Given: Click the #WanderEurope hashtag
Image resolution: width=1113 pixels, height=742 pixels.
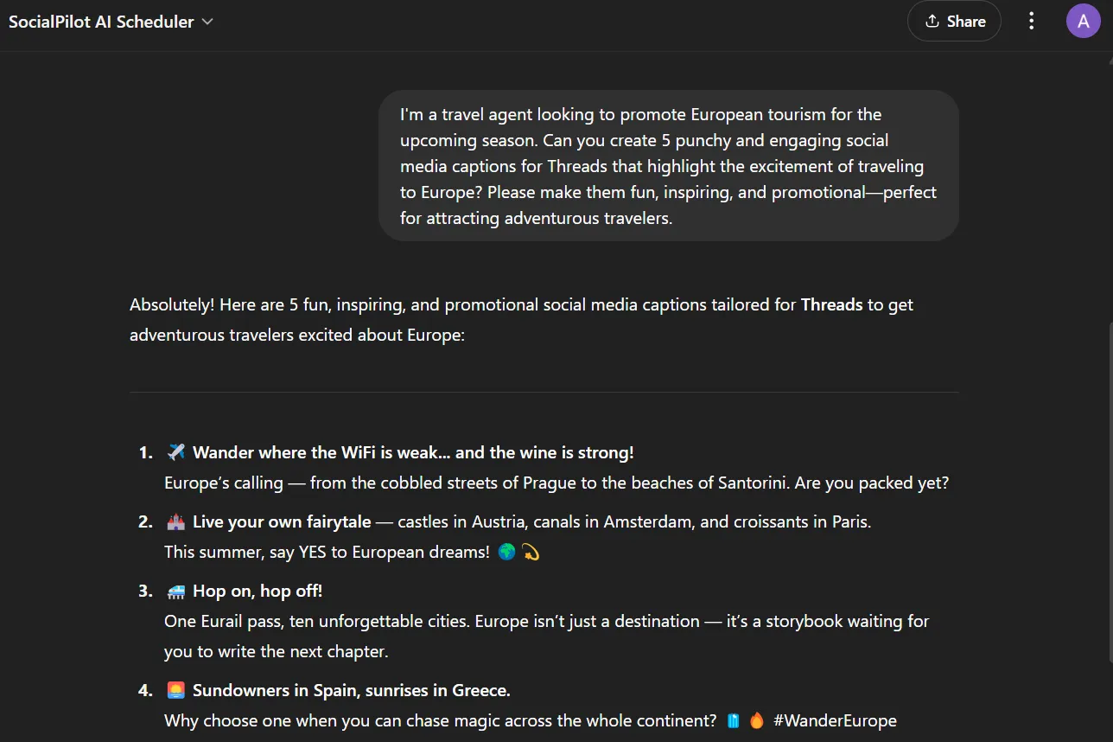Looking at the screenshot, I should pos(836,720).
